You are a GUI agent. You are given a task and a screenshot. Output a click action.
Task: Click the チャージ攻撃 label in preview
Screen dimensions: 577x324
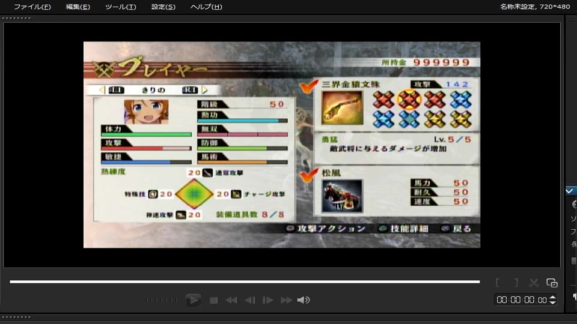[x=264, y=194]
